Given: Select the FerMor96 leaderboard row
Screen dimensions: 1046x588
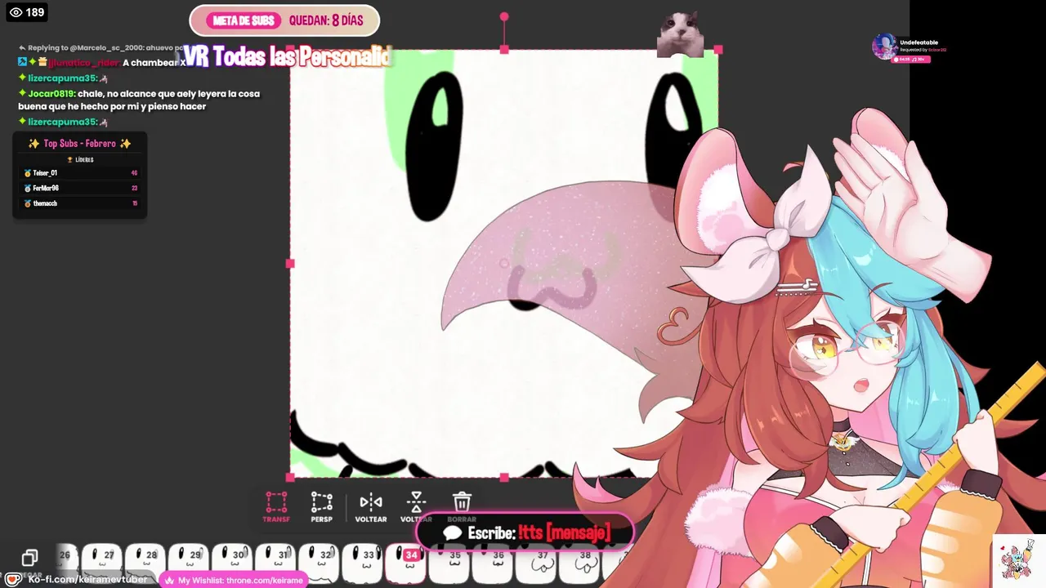Looking at the screenshot, I should point(80,188).
